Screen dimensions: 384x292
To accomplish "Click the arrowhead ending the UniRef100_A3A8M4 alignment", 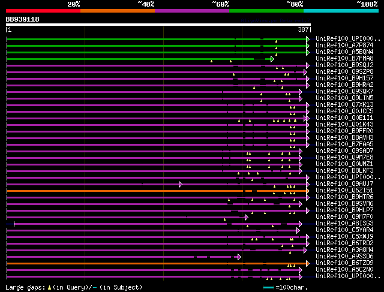I will pyautogui.click(x=305, y=251).
